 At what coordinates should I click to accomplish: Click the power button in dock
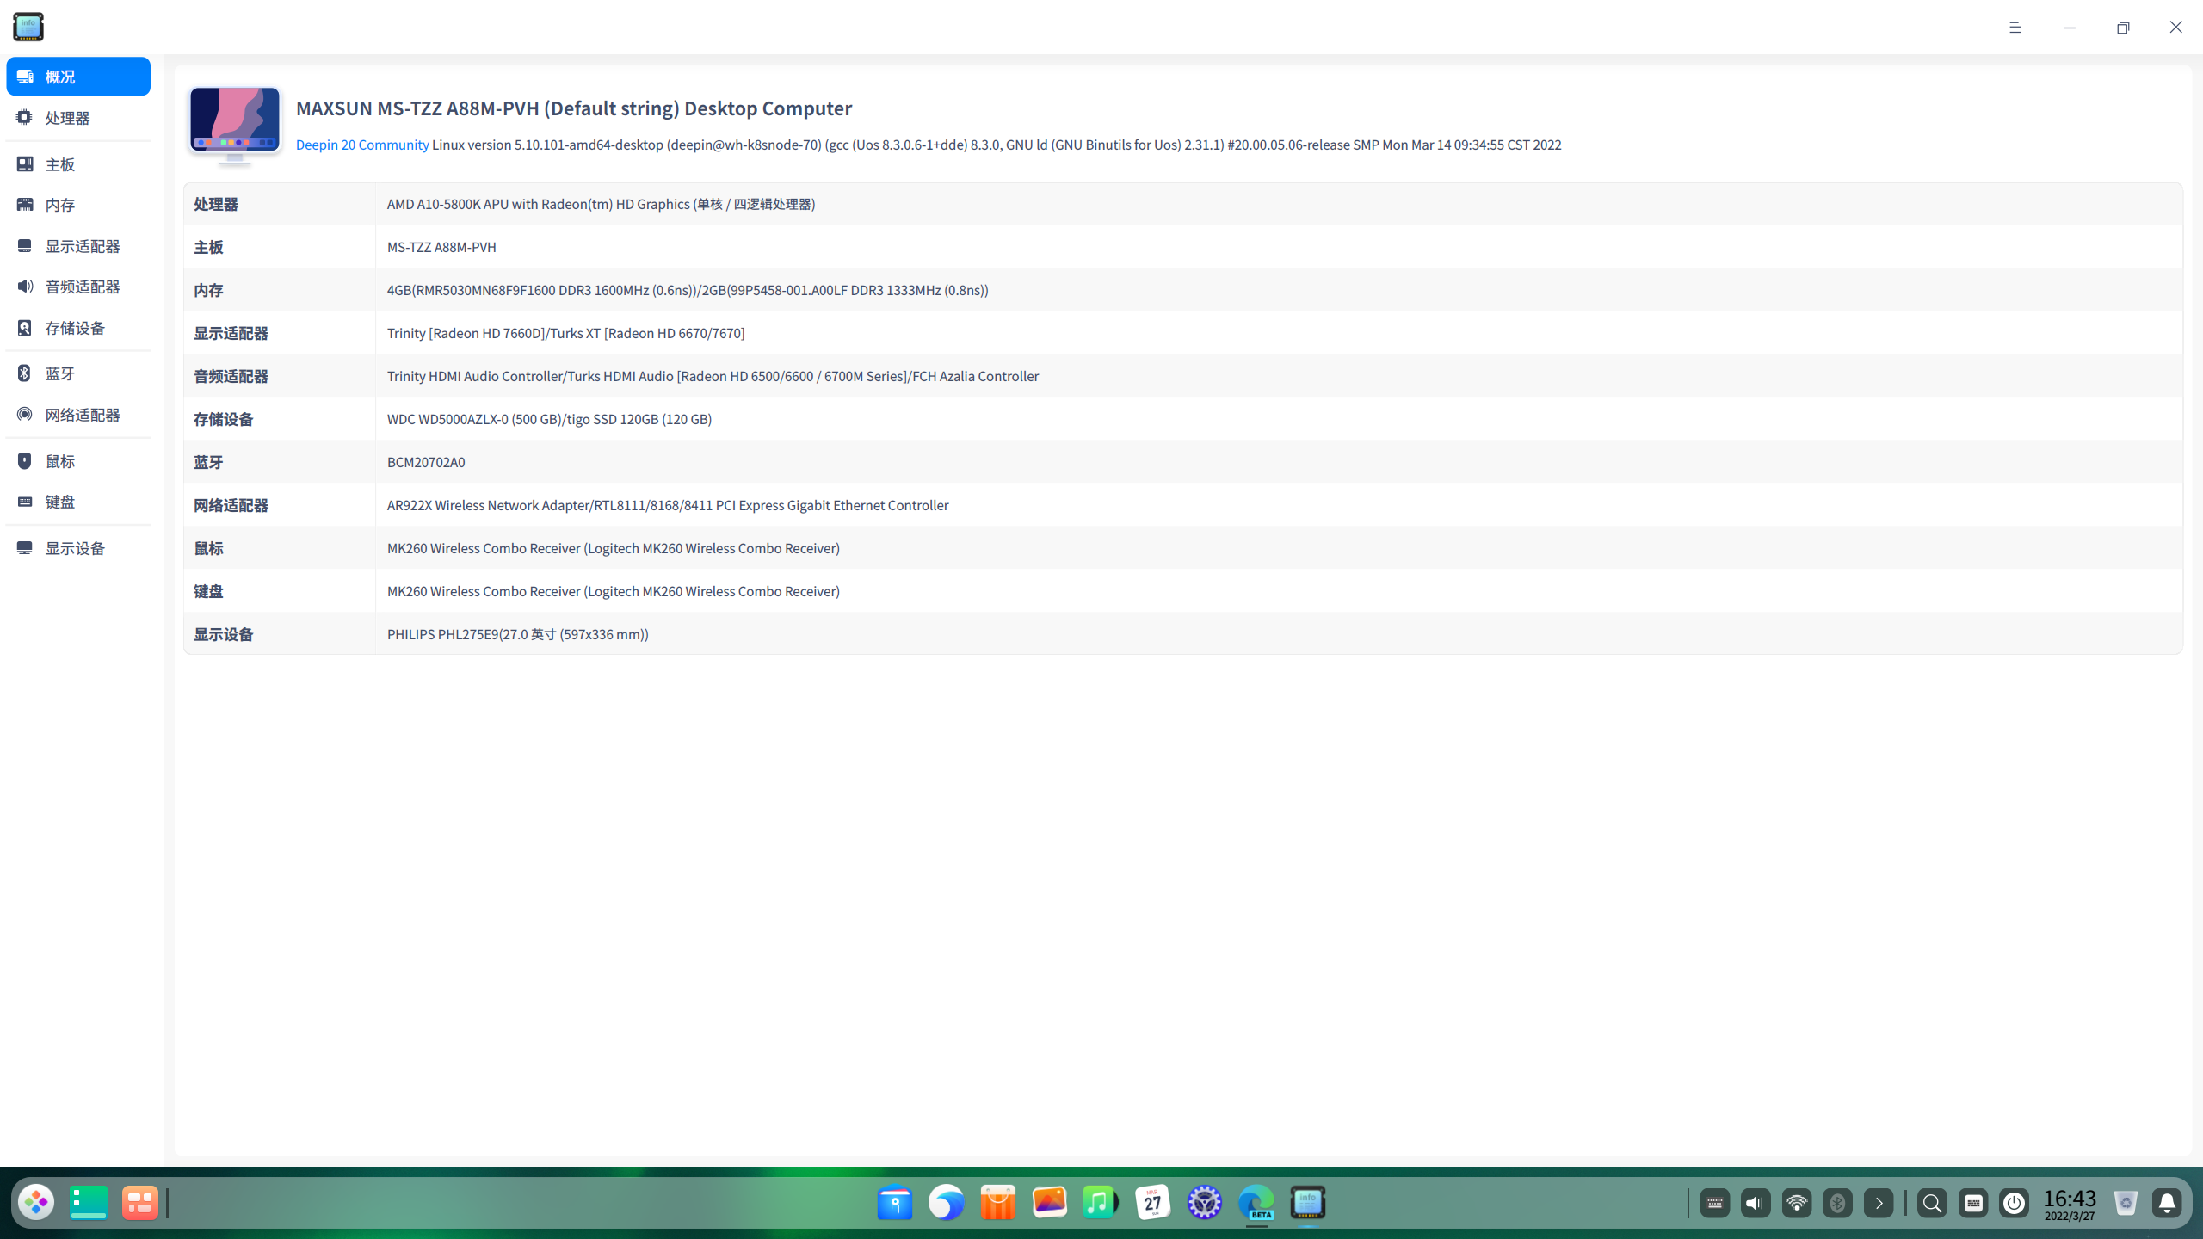click(2014, 1203)
